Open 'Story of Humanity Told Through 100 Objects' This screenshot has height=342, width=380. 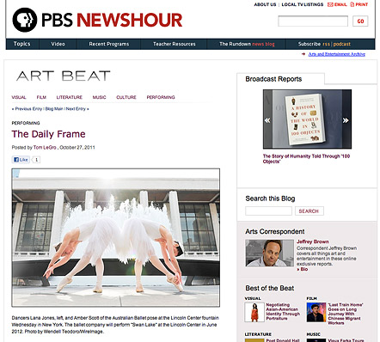(306, 159)
